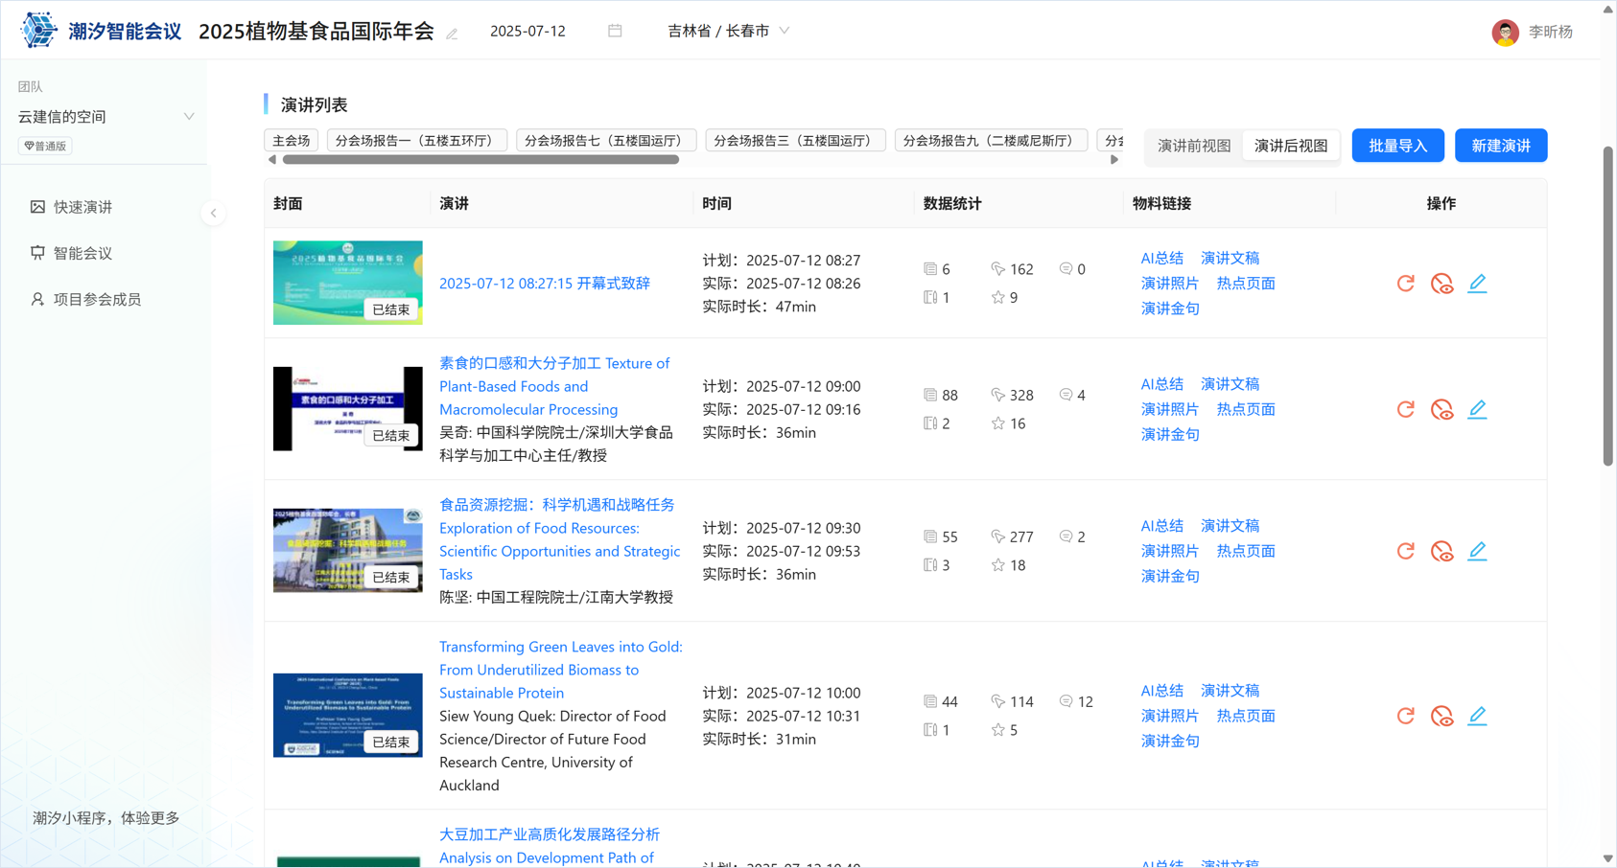Start a 批量导入 import
Viewport: 1617px width, 868px height.
click(1397, 145)
